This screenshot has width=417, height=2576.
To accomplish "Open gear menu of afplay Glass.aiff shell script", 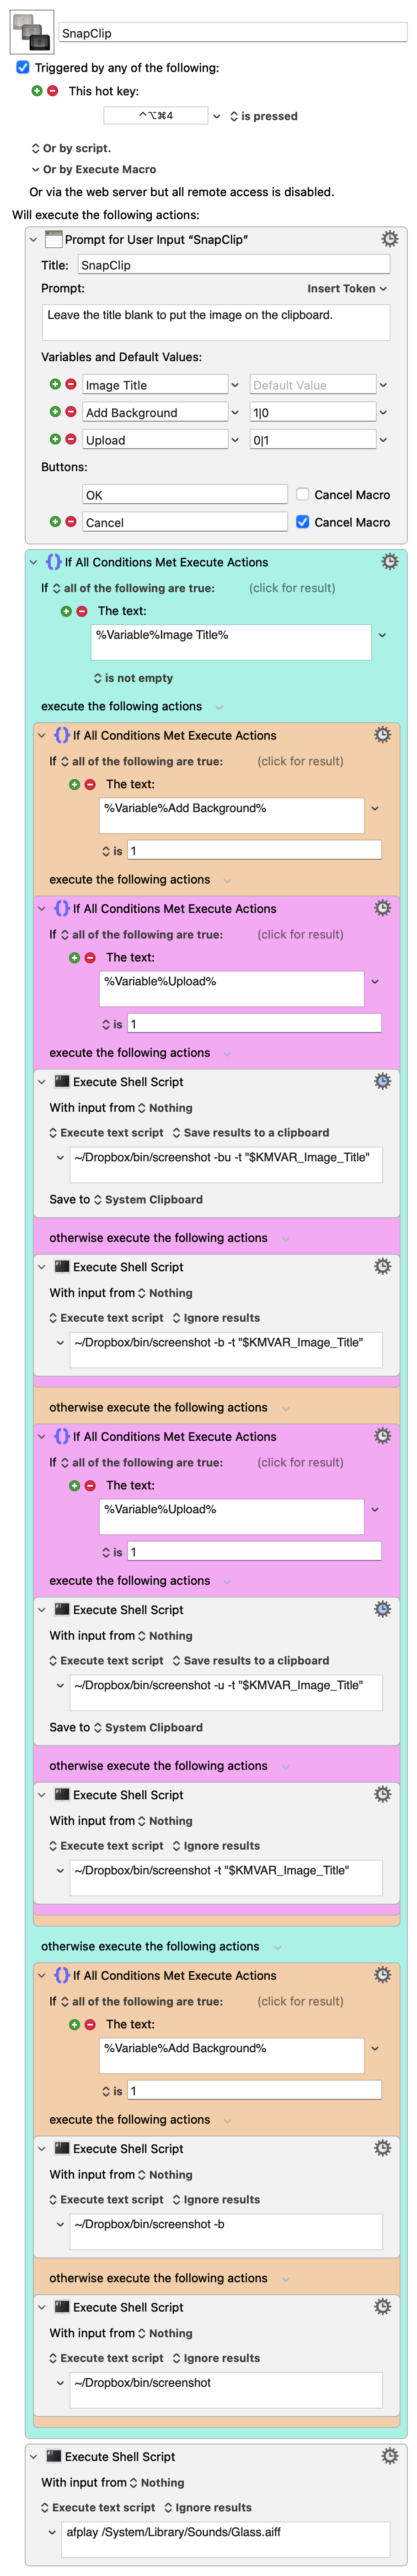I will [x=389, y=2456].
